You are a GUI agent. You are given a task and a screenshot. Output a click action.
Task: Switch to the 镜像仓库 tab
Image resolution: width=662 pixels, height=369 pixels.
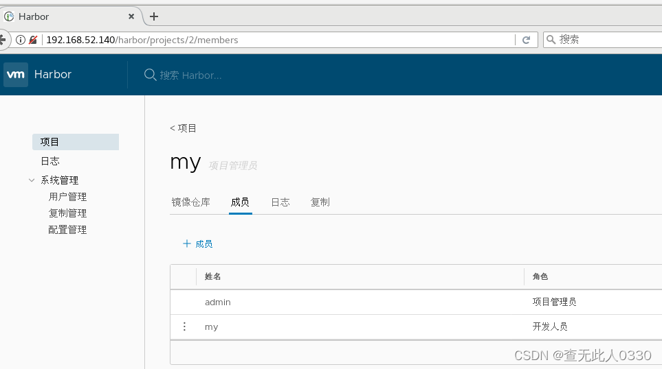click(191, 202)
